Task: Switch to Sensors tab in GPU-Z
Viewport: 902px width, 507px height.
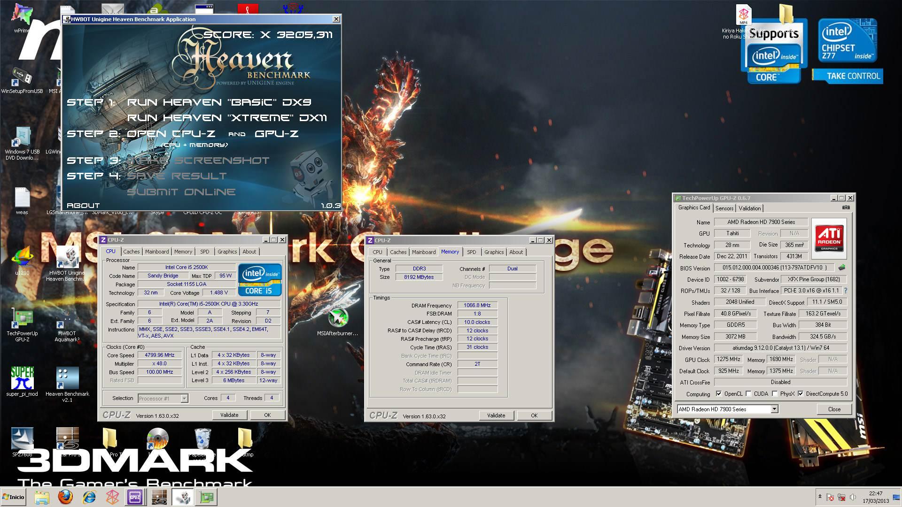Action: [724, 208]
